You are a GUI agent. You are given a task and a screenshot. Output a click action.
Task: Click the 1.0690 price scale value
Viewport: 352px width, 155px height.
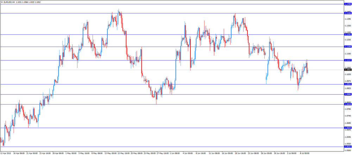pyautogui.click(x=348, y=123)
